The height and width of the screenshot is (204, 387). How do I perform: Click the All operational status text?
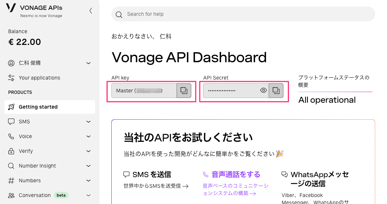tap(327, 100)
